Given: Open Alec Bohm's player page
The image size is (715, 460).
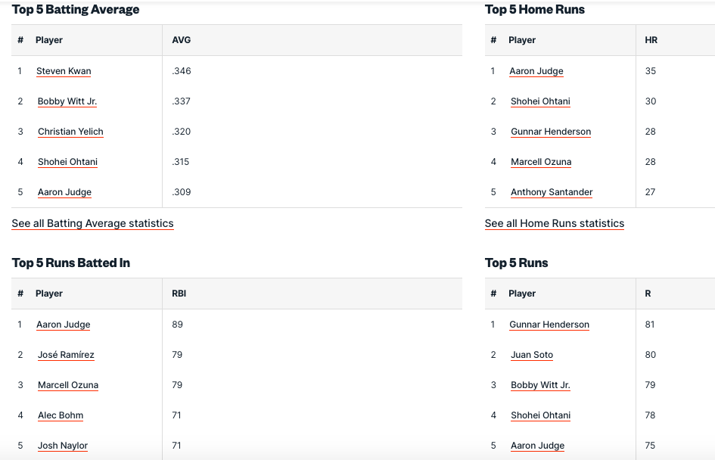Looking at the screenshot, I should (61, 415).
